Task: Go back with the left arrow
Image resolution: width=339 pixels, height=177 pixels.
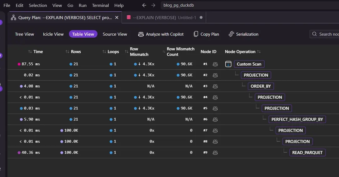Action: [x=144, y=5]
